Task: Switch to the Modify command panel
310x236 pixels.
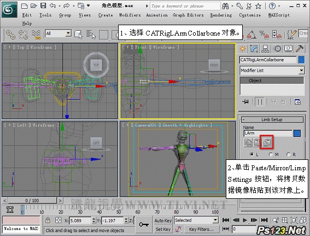Action: click(x=254, y=49)
